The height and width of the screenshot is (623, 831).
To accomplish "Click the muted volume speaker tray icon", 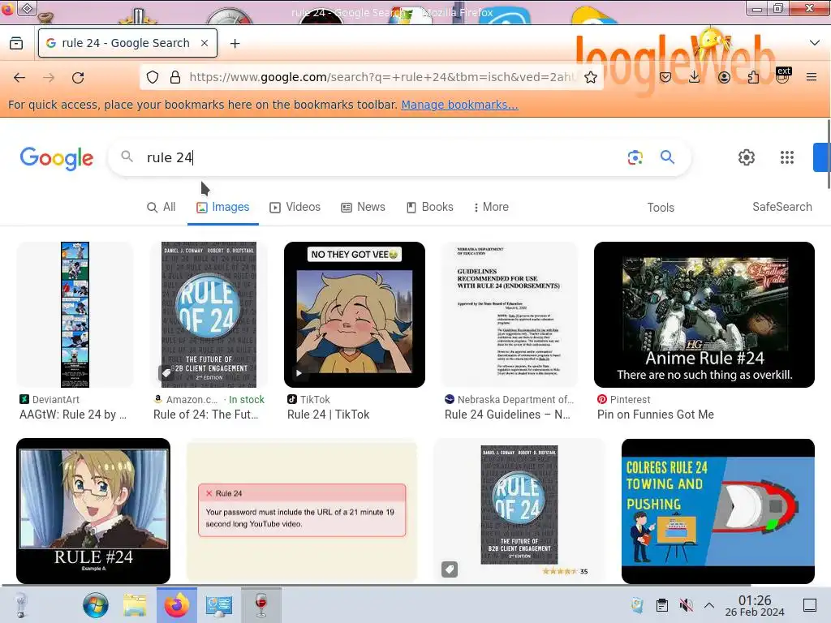I will [686, 605].
